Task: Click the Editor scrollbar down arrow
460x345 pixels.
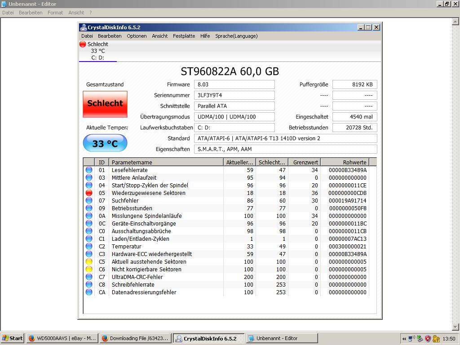Action: click(x=456, y=327)
